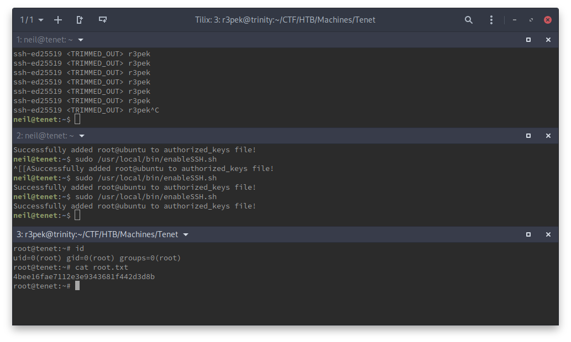
Task: Expand the '2: neil@tenet' title dropdown
Action: pos(81,136)
